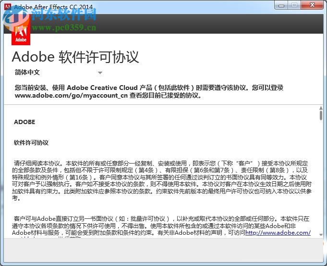Click the license text scrollbar thumb
This screenshot has width=327, height=266.
tap(321, 115)
